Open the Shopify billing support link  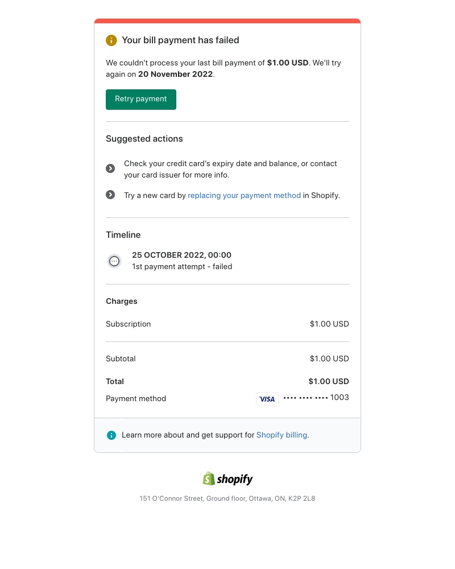[x=281, y=435]
